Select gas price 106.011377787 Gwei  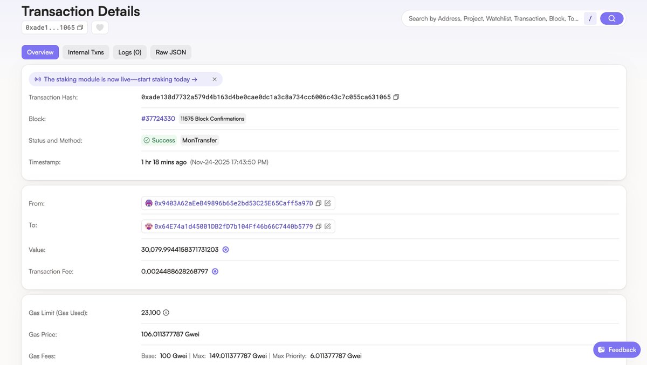170,334
